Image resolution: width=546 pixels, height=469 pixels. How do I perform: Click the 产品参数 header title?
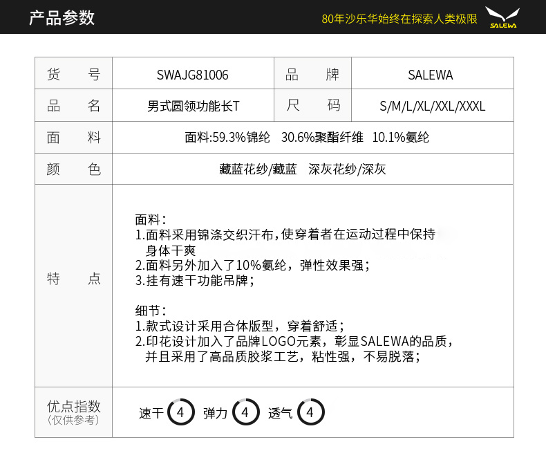click(x=62, y=18)
